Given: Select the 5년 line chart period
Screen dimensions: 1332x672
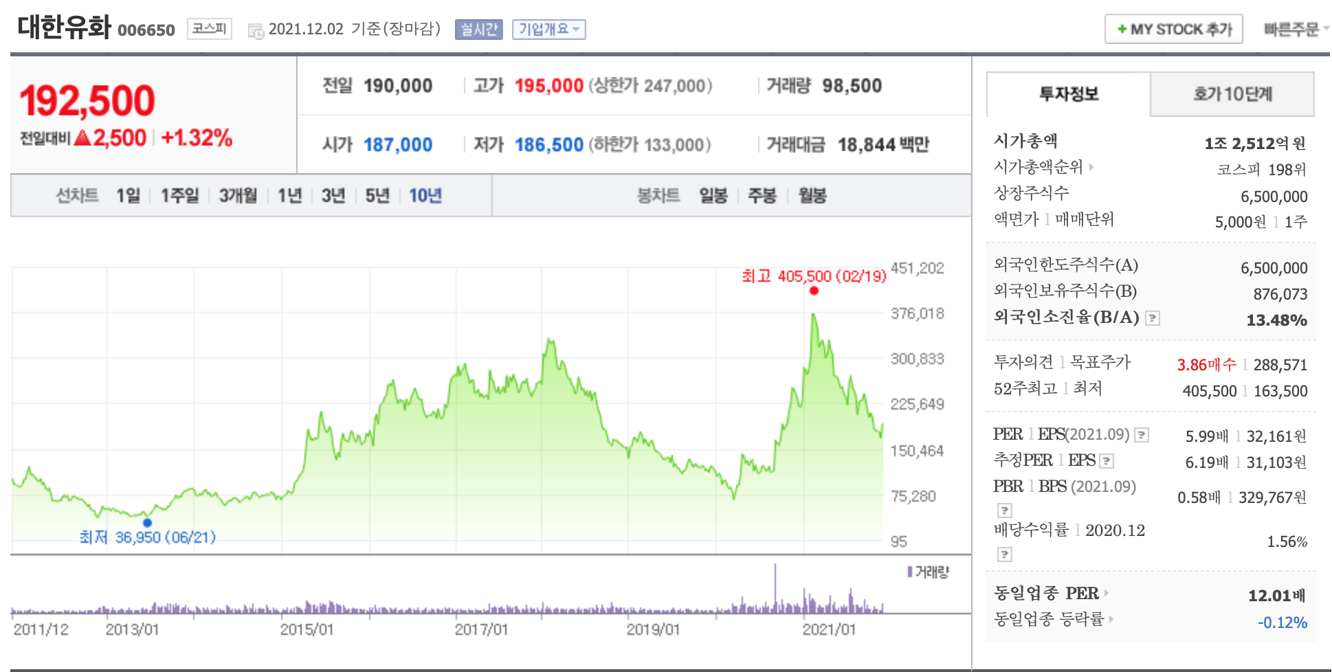Looking at the screenshot, I should tap(377, 196).
